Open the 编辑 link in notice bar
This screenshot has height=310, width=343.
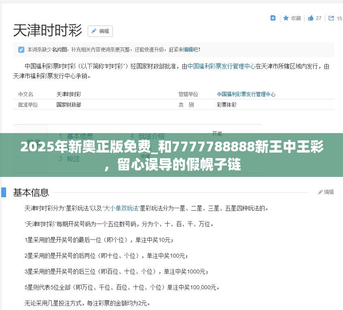coord(188,50)
